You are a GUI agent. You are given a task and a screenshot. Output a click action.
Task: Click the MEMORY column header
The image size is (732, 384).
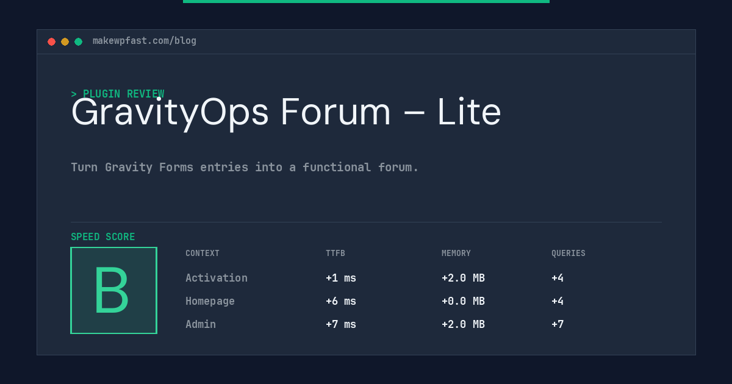click(456, 254)
